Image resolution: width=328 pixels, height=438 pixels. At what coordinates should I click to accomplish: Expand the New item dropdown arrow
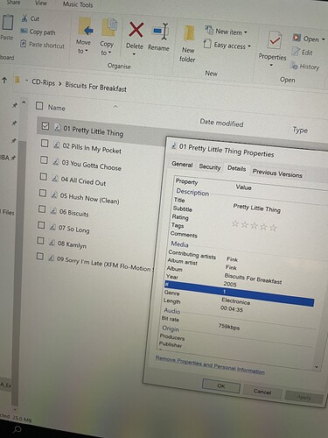[246, 32]
